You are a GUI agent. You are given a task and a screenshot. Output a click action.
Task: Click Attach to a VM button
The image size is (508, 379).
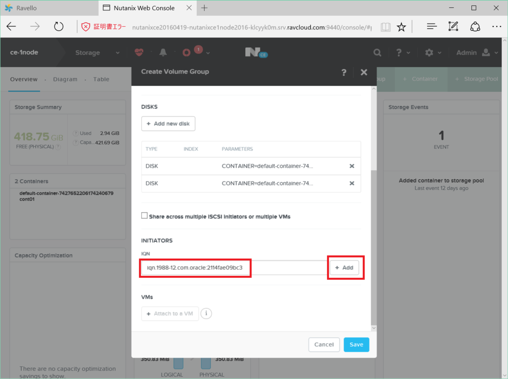tap(170, 314)
